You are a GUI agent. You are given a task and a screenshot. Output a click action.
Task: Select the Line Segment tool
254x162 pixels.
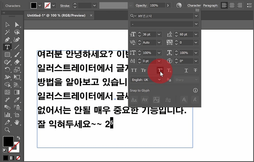click(x=17, y=47)
